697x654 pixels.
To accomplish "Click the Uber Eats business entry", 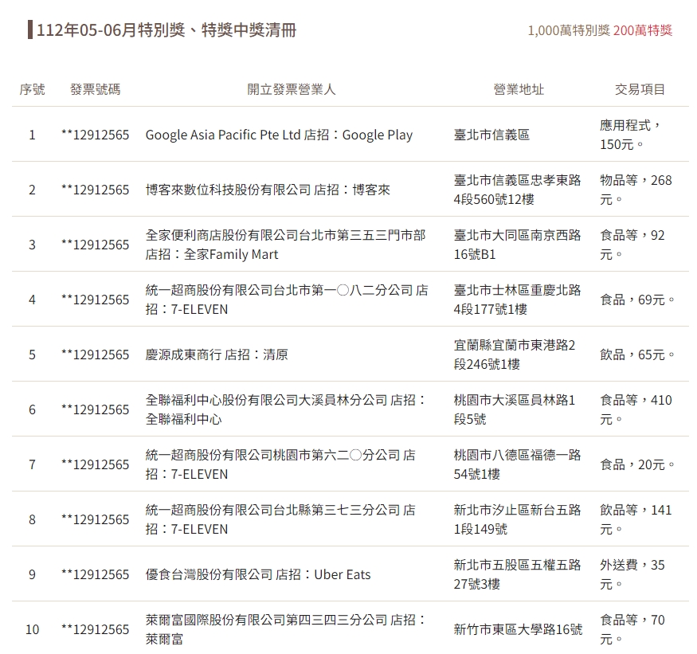I will point(258,574).
